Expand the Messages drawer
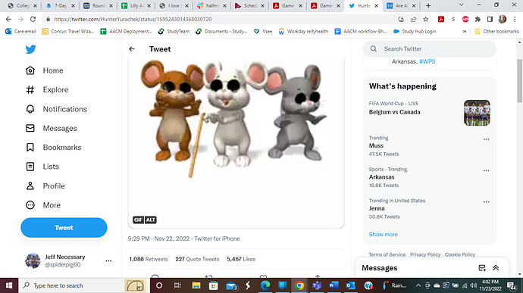 496,268
